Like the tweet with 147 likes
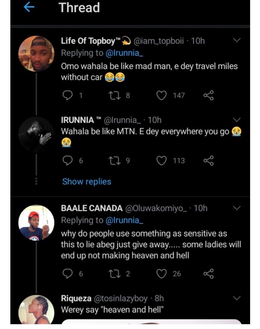Viewport: 260px width, 329px height. click(162, 96)
